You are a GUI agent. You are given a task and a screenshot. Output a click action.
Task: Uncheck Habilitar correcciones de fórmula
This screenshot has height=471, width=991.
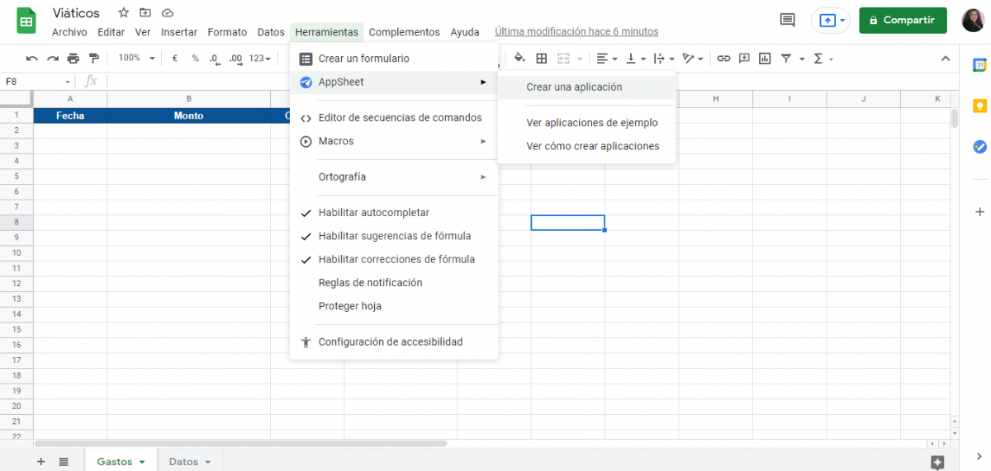(x=396, y=259)
